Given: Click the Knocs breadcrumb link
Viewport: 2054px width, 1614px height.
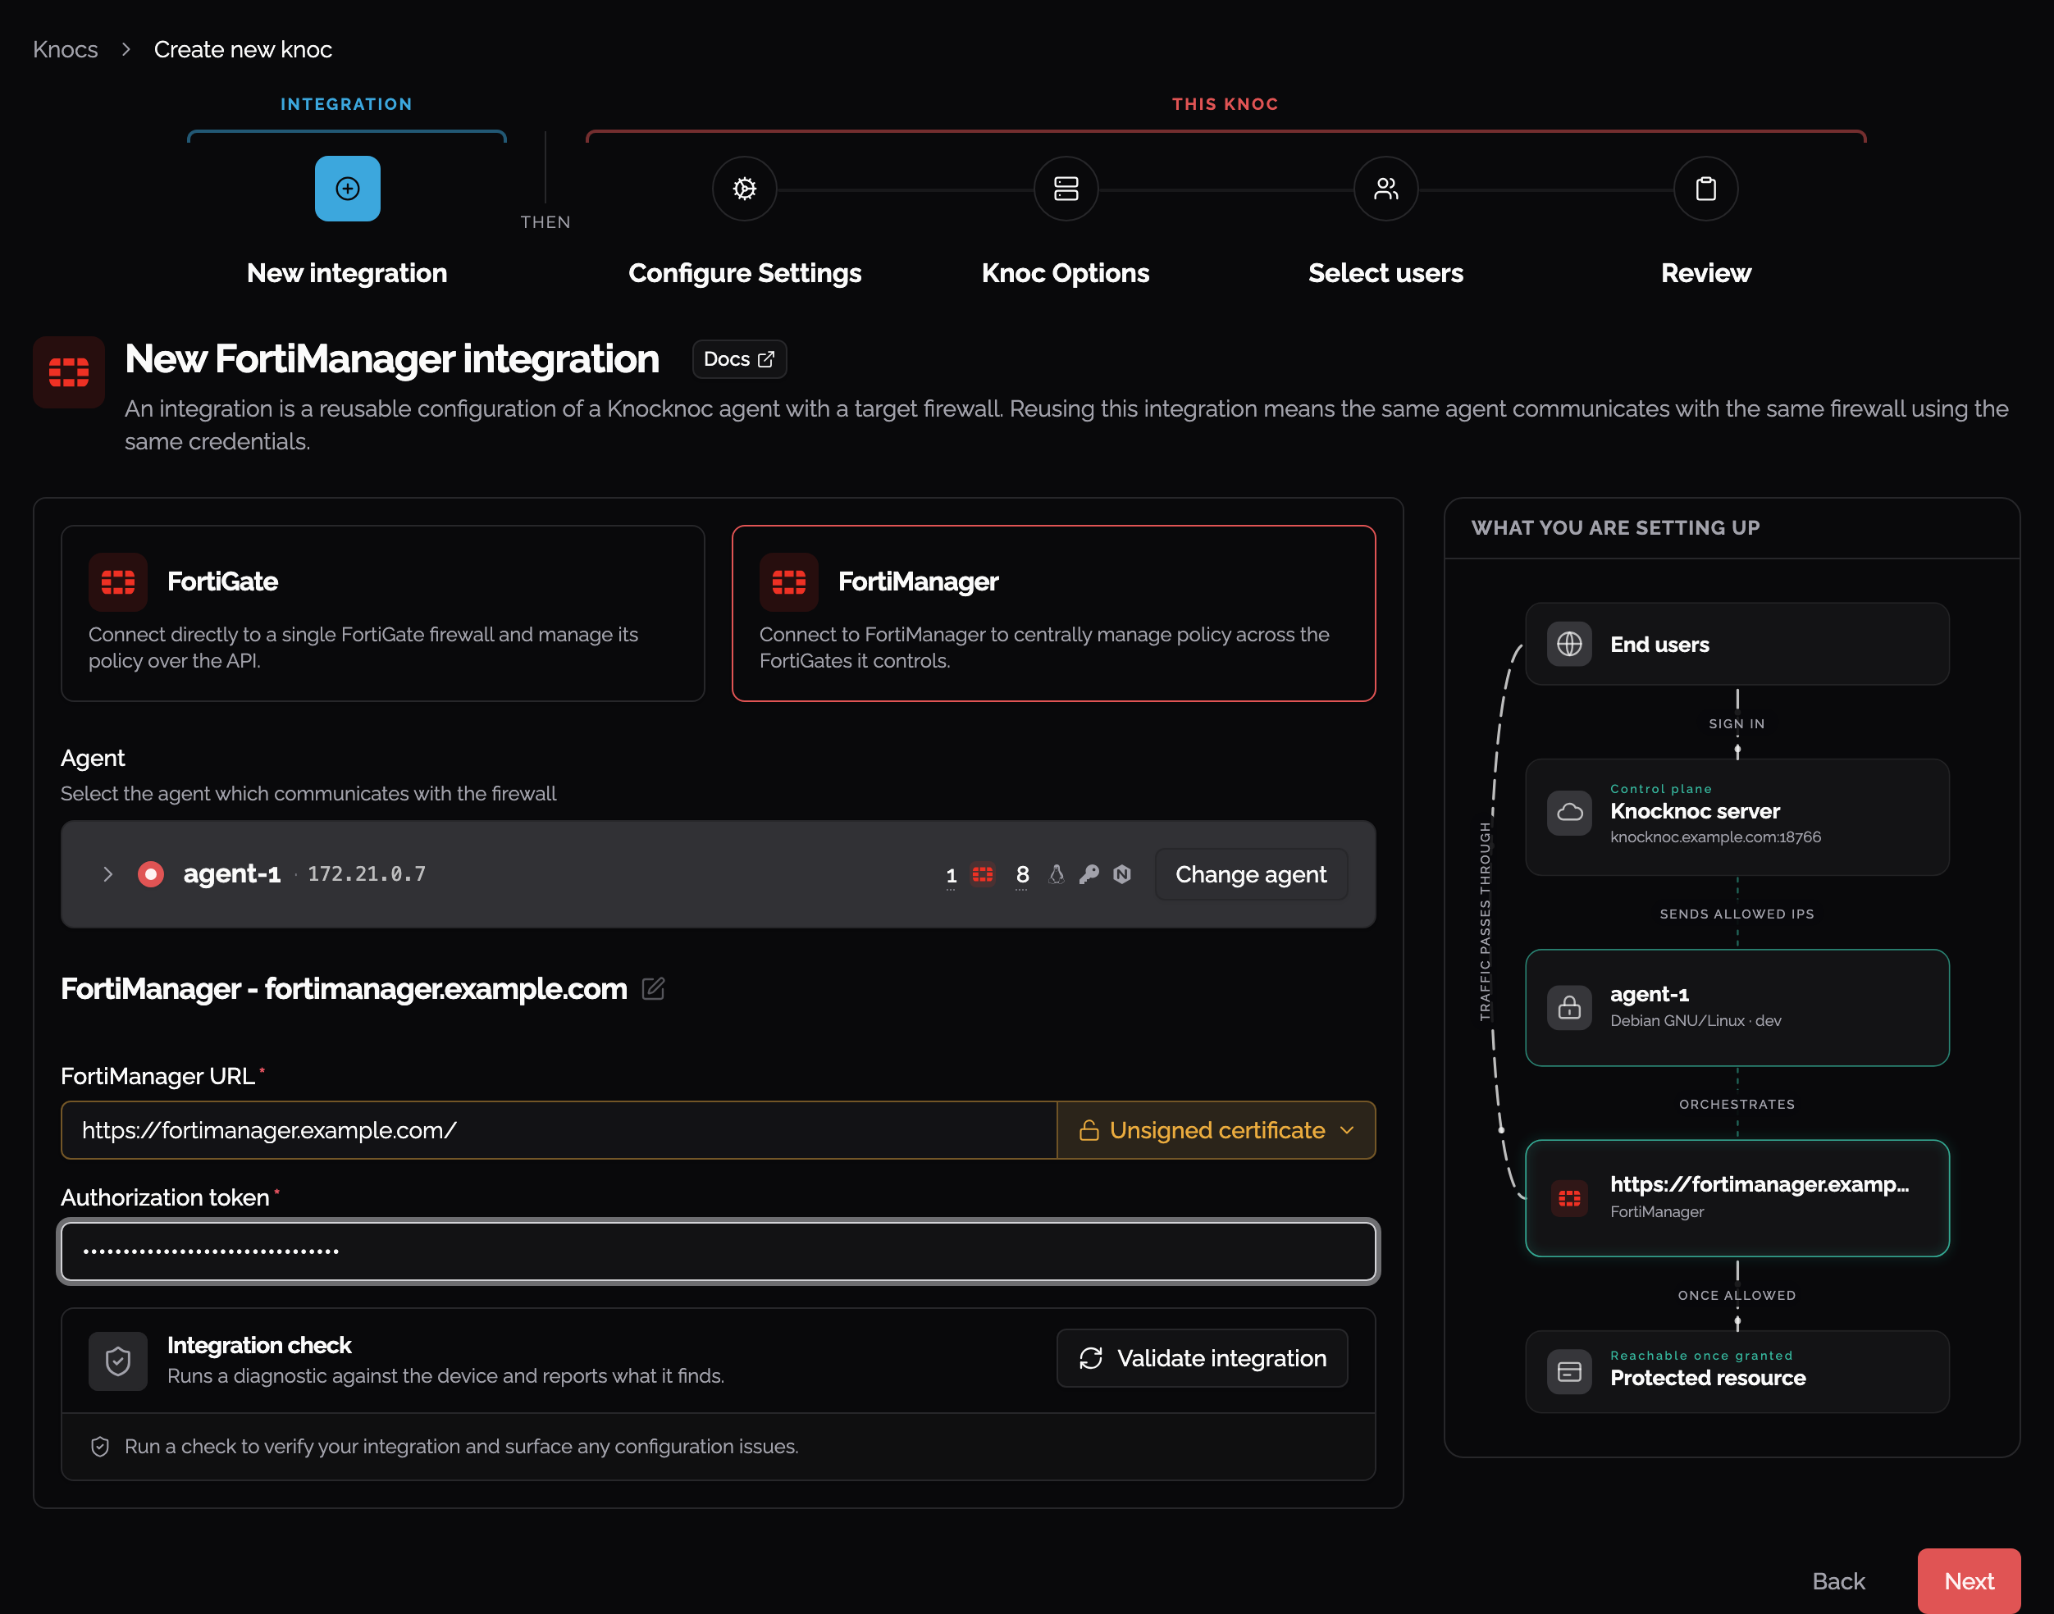Looking at the screenshot, I should [66, 49].
